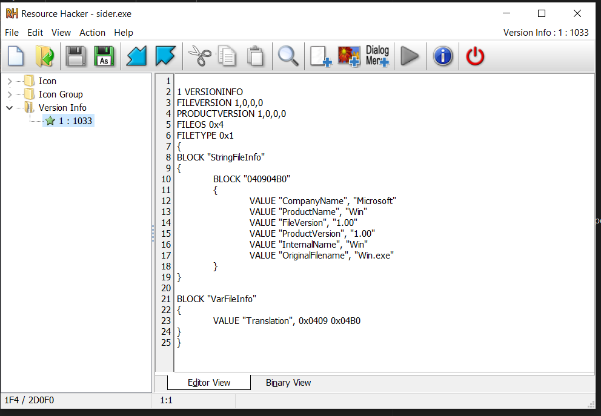Image resolution: width=601 pixels, height=416 pixels.
Task: Collapse the Version Info tree node
Action: tap(10, 108)
